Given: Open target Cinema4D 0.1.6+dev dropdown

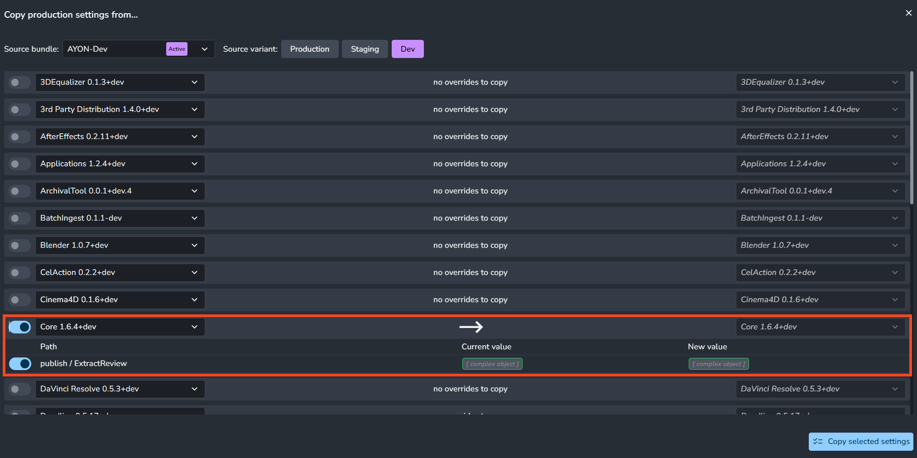Looking at the screenshot, I should click(x=821, y=300).
